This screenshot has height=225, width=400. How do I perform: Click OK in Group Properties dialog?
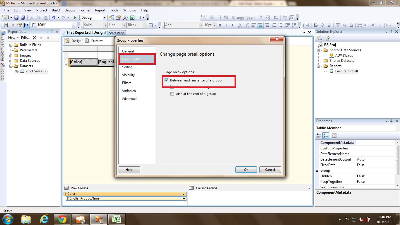click(x=246, y=170)
